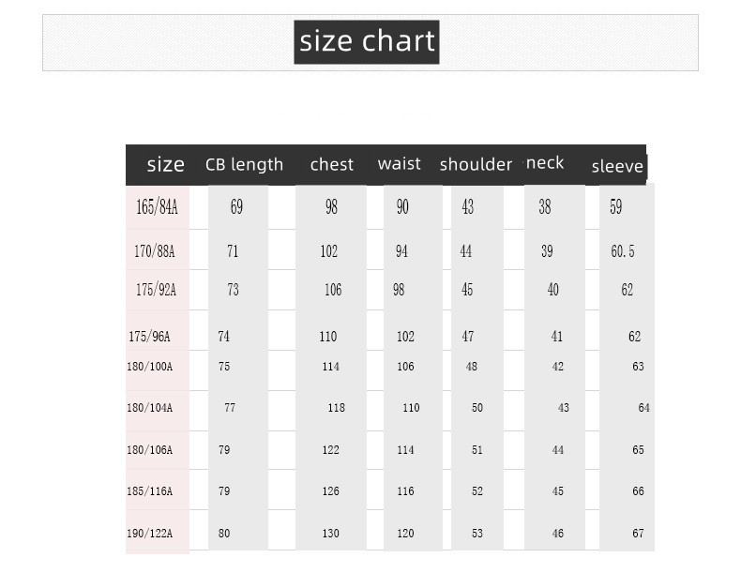
Task: Click the chest value 118
Action: [x=337, y=408]
